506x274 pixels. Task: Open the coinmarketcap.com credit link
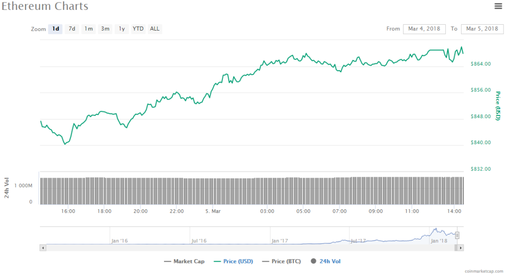pos(485,271)
